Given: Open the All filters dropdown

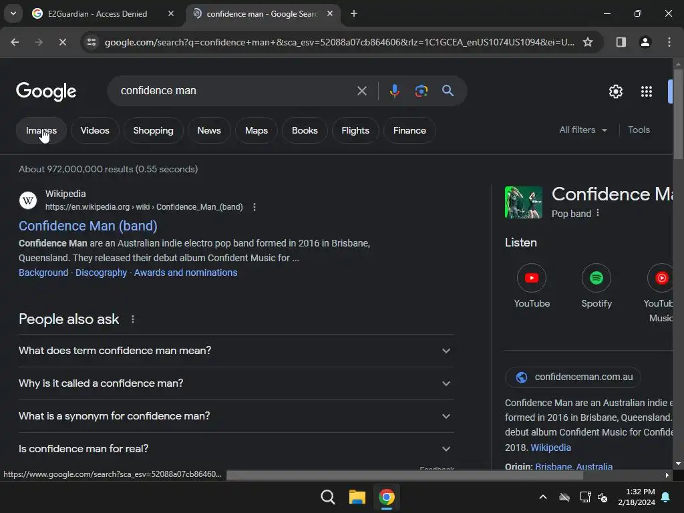Looking at the screenshot, I should (582, 130).
